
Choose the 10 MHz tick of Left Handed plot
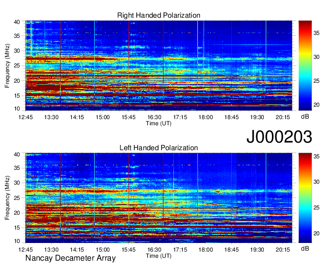[x=17, y=241]
